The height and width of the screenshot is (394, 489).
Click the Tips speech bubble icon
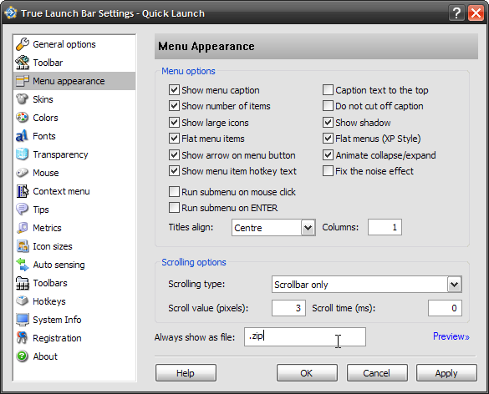click(x=22, y=210)
